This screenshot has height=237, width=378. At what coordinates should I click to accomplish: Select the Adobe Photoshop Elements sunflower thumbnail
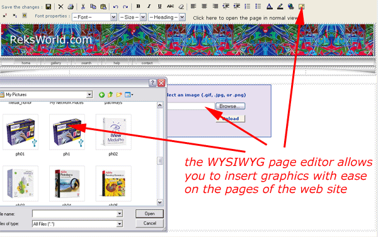click(113, 184)
